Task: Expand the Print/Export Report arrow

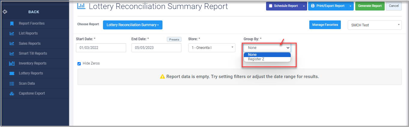Action: pyautogui.click(x=350, y=6)
